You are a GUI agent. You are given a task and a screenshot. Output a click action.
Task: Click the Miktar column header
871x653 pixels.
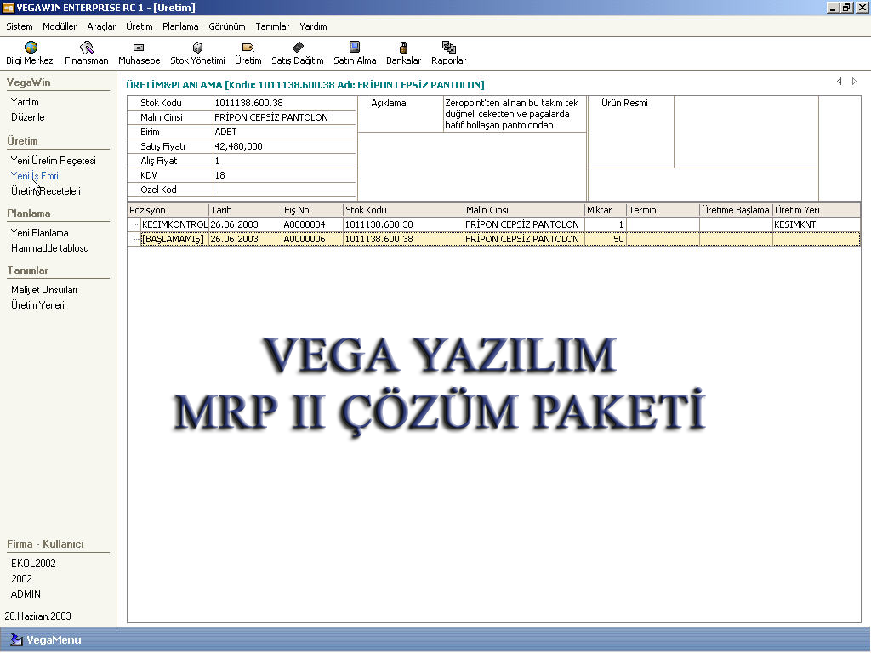(606, 210)
